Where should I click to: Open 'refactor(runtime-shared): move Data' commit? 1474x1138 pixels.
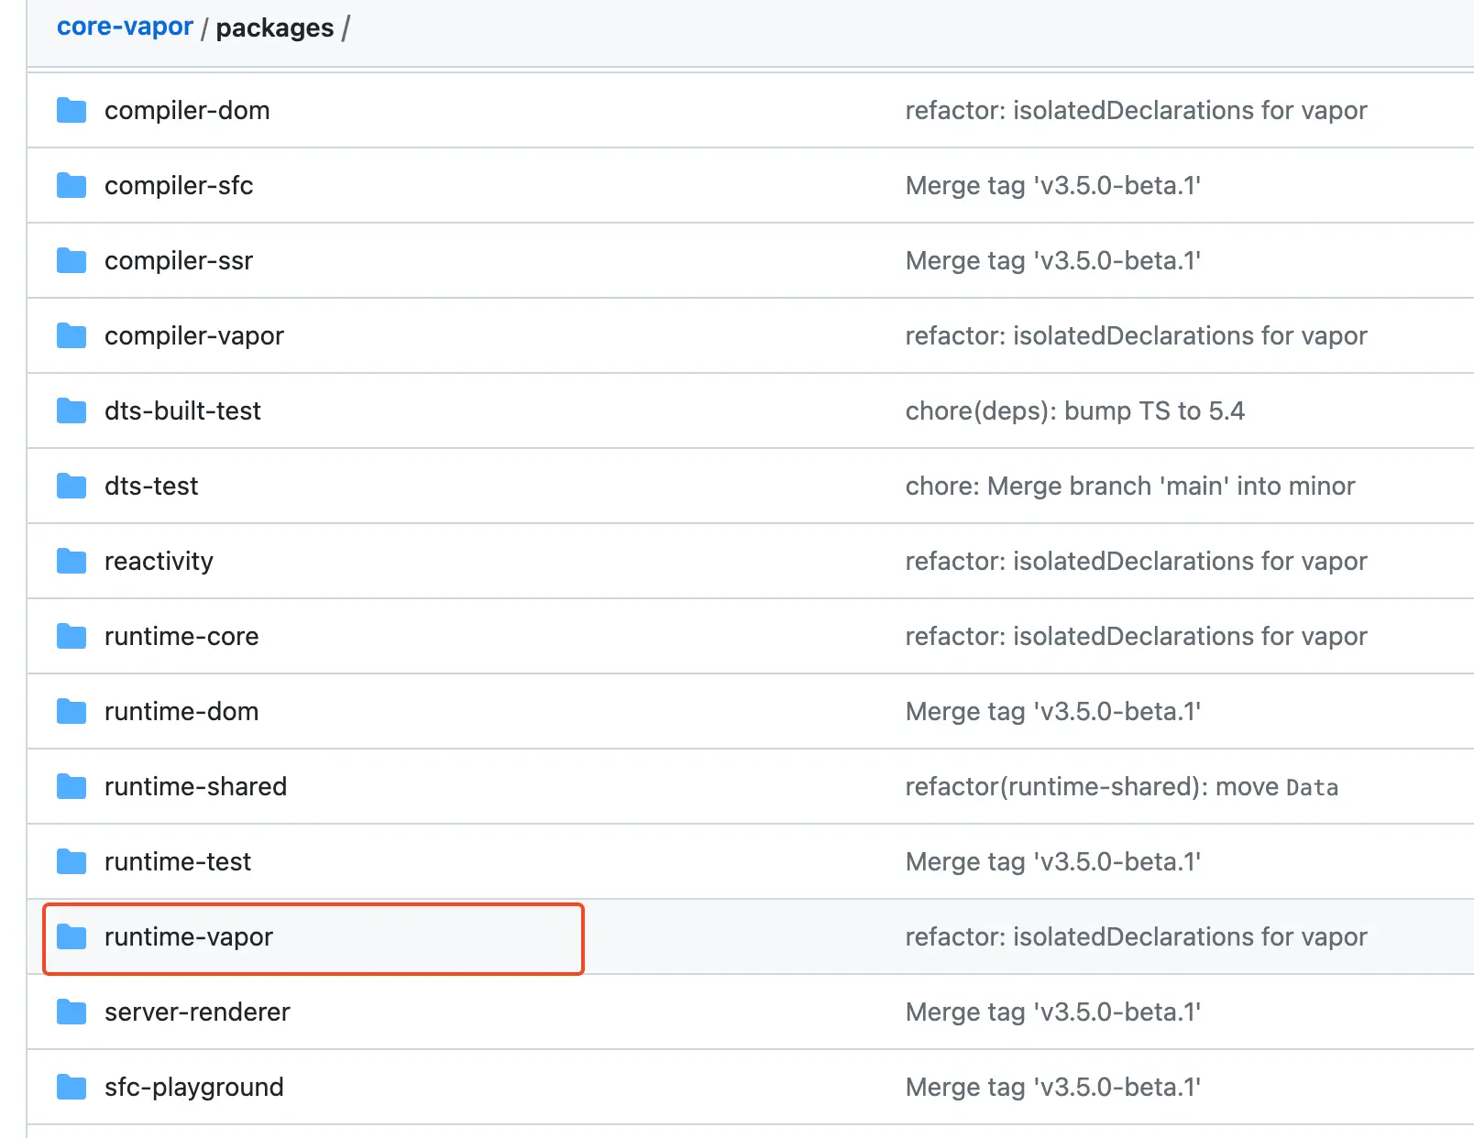pyautogui.click(x=1122, y=787)
